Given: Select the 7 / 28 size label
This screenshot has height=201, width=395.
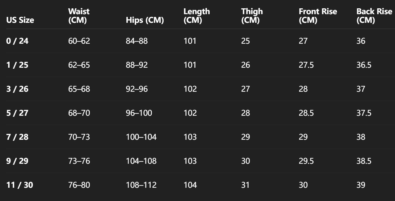Looking at the screenshot, I should [x=17, y=137].
